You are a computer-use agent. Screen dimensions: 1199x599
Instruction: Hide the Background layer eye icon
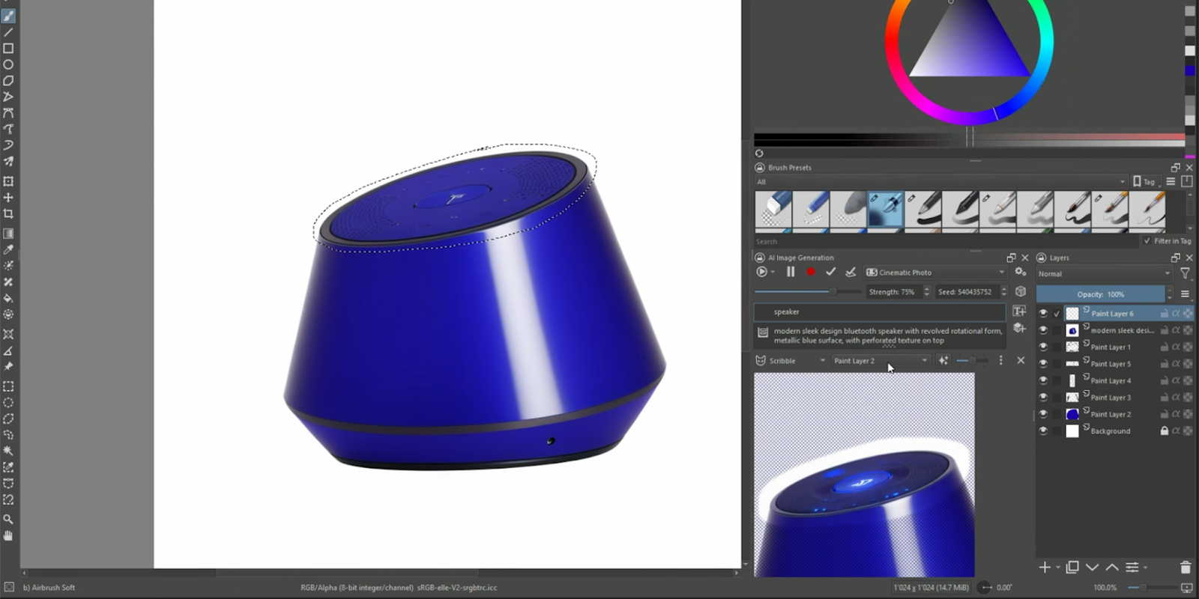click(1043, 431)
